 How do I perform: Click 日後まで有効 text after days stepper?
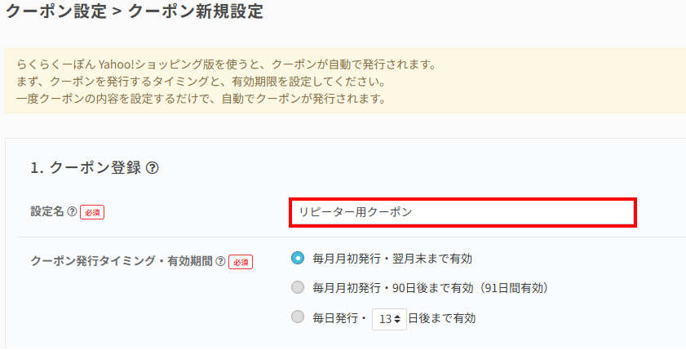(x=441, y=318)
